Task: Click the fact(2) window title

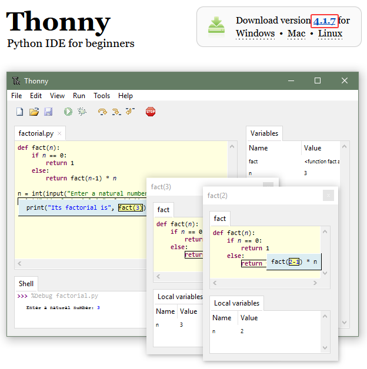Action: (x=217, y=196)
